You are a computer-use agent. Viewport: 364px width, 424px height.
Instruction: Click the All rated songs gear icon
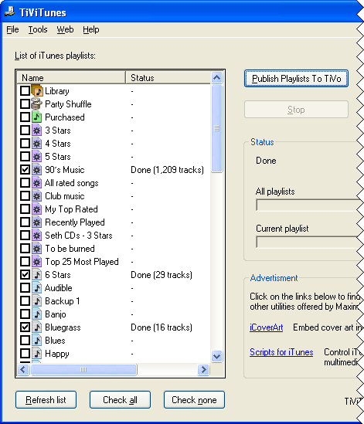point(37,183)
